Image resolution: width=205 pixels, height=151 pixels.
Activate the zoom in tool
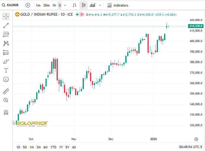tap(6, 100)
